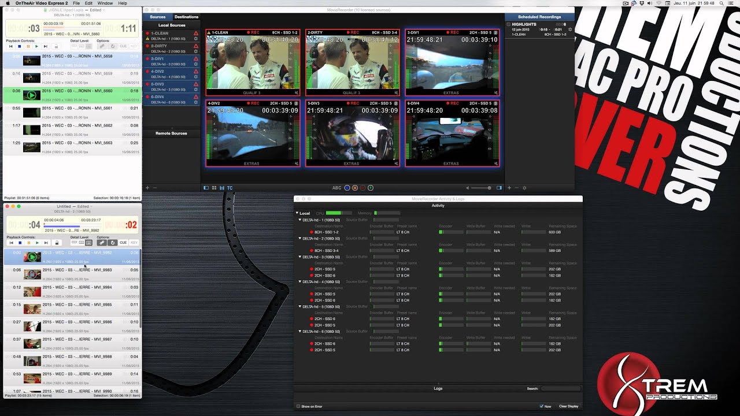Image resolution: width=740 pixels, height=416 pixels.
Task: Stop playback in the Untitled playlist window
Action: [20, 243]
